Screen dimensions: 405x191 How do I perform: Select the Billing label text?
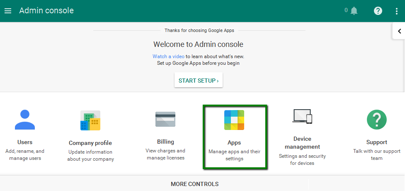tap(165, 142)
